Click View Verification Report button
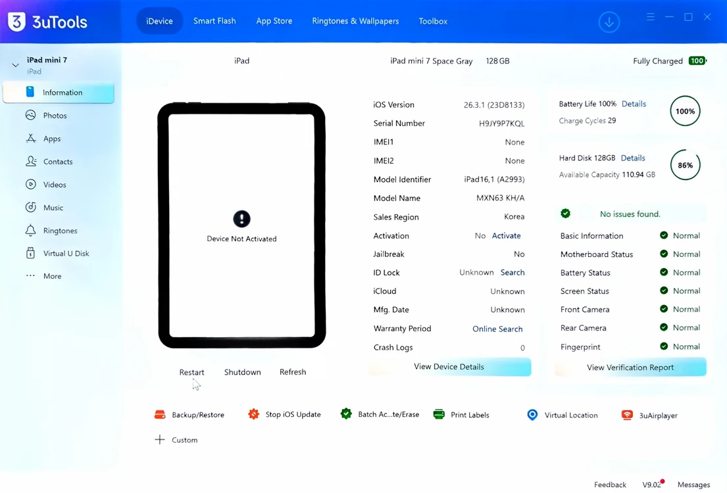This screenshot has width=727, height=493. point(630,367)
